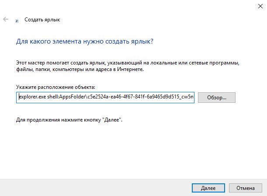
Task: Click the quoted word "Далее" in the hint text
Action: [113, 119]
